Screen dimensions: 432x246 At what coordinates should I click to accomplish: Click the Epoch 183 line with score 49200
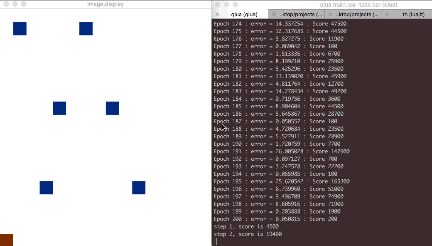[280, 91]
